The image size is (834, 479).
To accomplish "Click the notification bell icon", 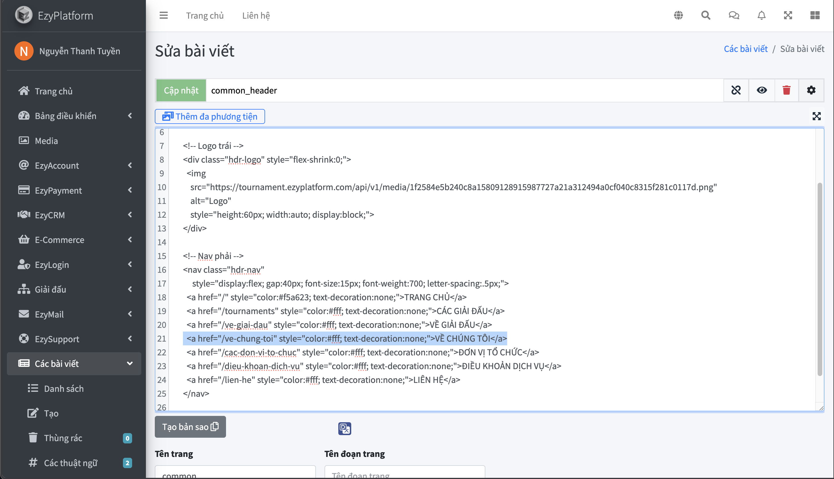I will (x=761, y=15).
